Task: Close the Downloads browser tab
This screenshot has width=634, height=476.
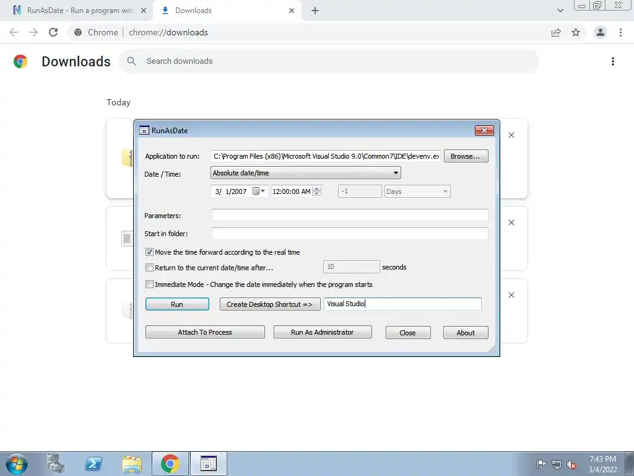Action: (x=292, y=11)
